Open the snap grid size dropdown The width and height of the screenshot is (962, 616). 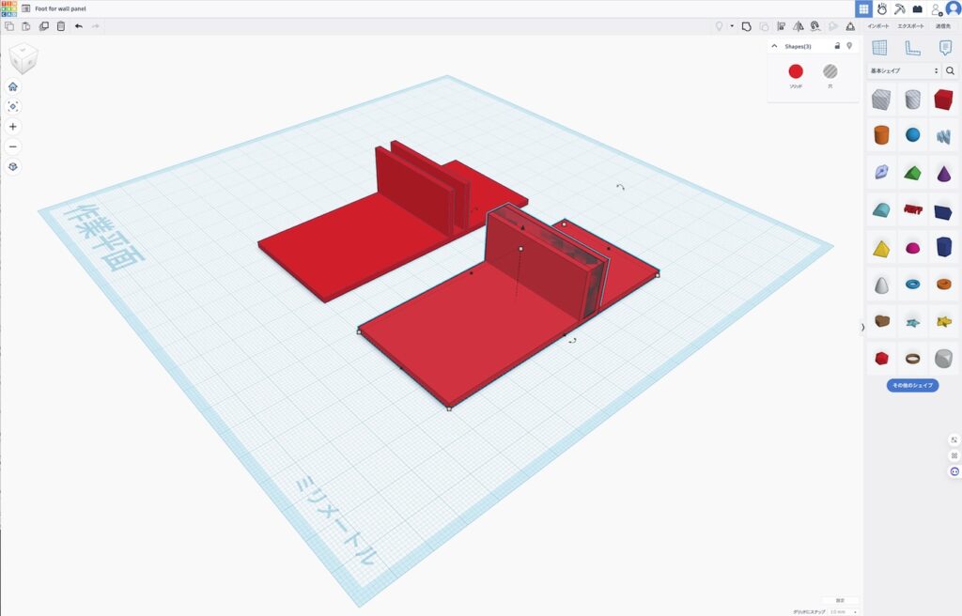(843, 611)
